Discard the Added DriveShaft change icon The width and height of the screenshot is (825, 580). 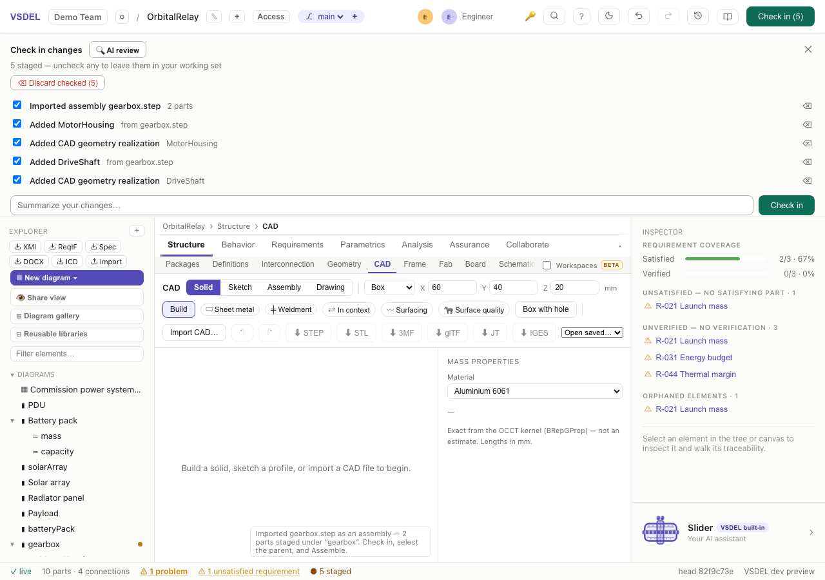pyautogui.click(x=807, y=162)
